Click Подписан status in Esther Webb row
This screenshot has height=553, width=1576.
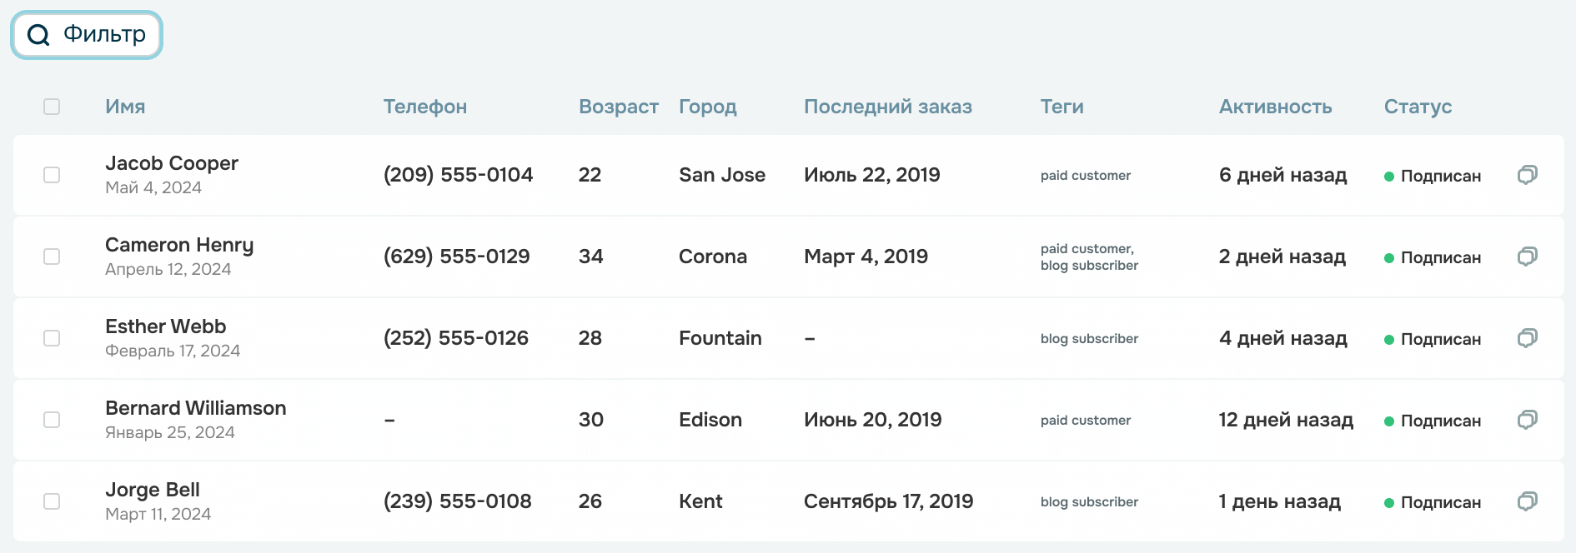point(1433,339)
